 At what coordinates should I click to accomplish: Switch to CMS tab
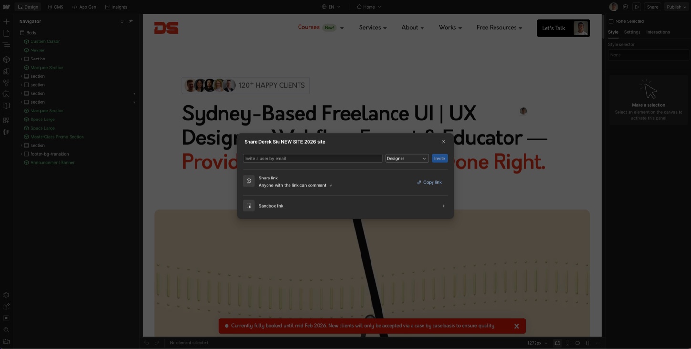55,7
